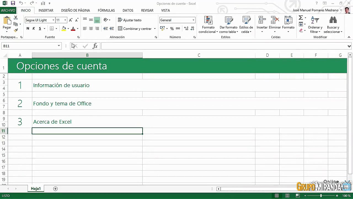The width and height of the screenshot is (353, 199).
Task: Switch to the DATOS tab
Action: pyautogui.click(x=128, y=10)
